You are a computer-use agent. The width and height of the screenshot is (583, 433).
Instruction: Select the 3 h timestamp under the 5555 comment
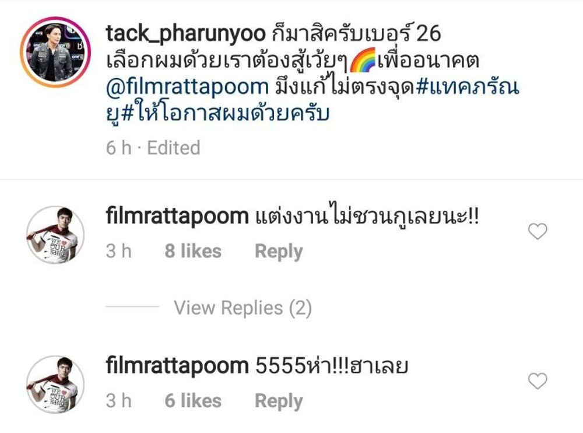(x=119, y=400)
